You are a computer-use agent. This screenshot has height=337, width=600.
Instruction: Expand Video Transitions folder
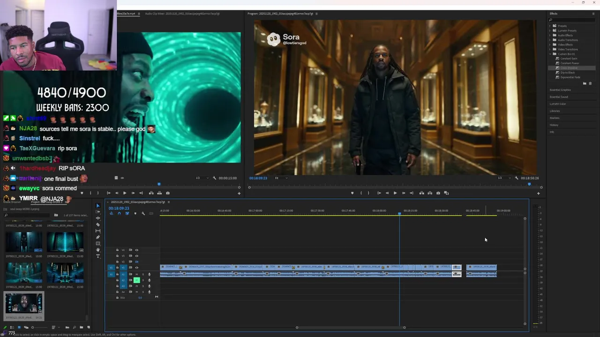coord(551,49)
